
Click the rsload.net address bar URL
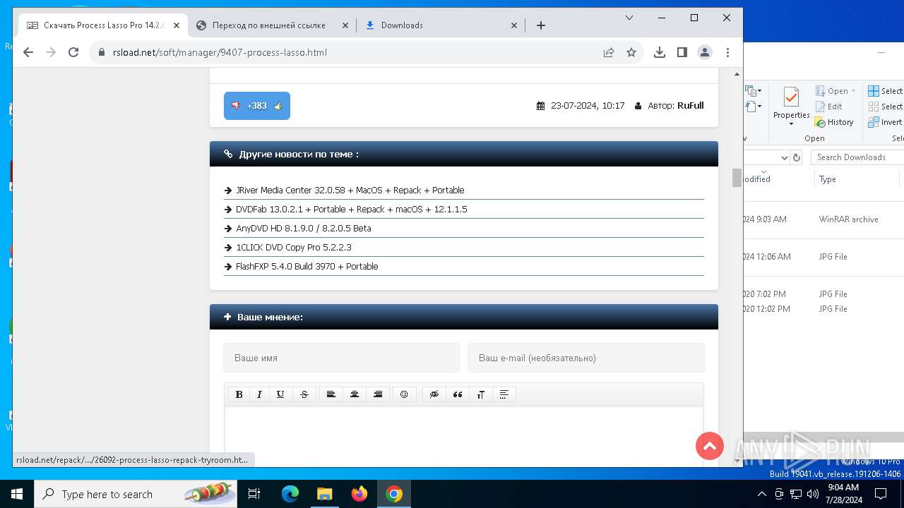pos(220,52)
